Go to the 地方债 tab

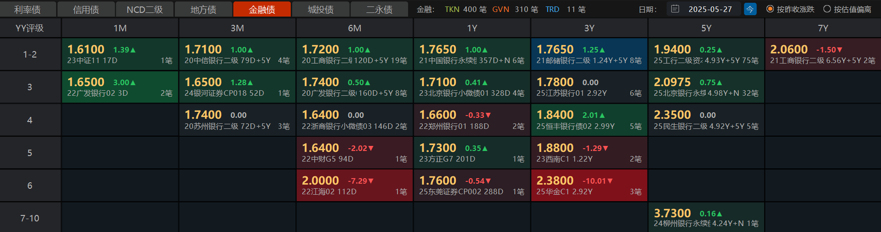pos(203,9)
